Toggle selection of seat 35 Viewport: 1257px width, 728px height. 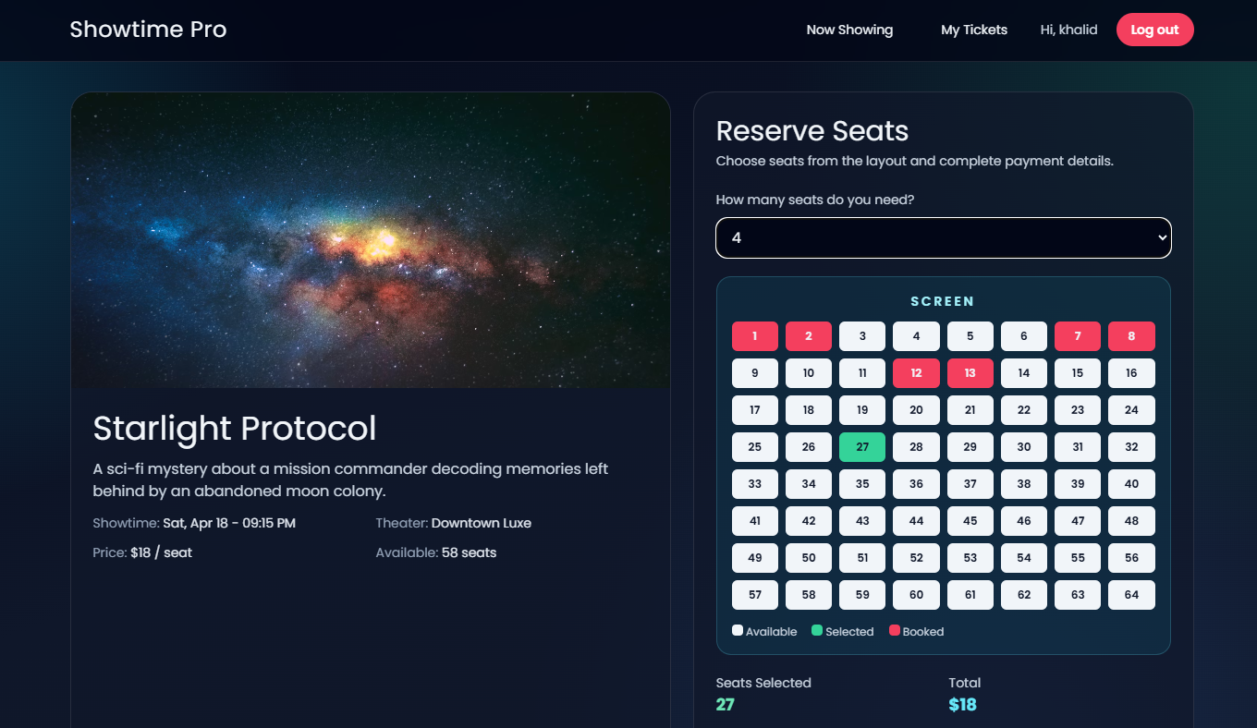click(861, 483)
